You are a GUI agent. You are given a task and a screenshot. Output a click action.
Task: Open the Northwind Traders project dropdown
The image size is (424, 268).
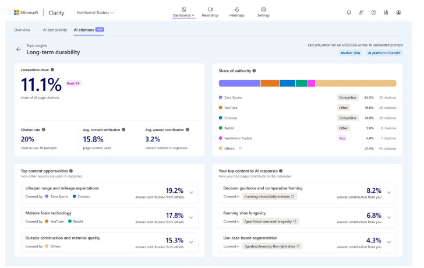tap(96, 12)
